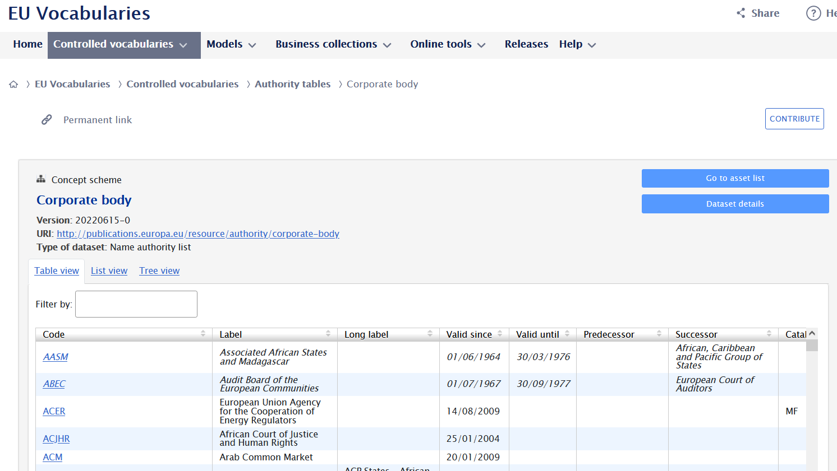Open the corporate-body URI link
The image size is (837, 471).
pyautogui.click(x=198, y=234)
